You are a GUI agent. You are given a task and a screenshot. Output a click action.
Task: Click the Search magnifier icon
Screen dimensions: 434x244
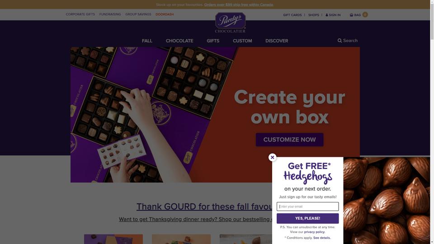pyautogui.click(x=340, y=41)
